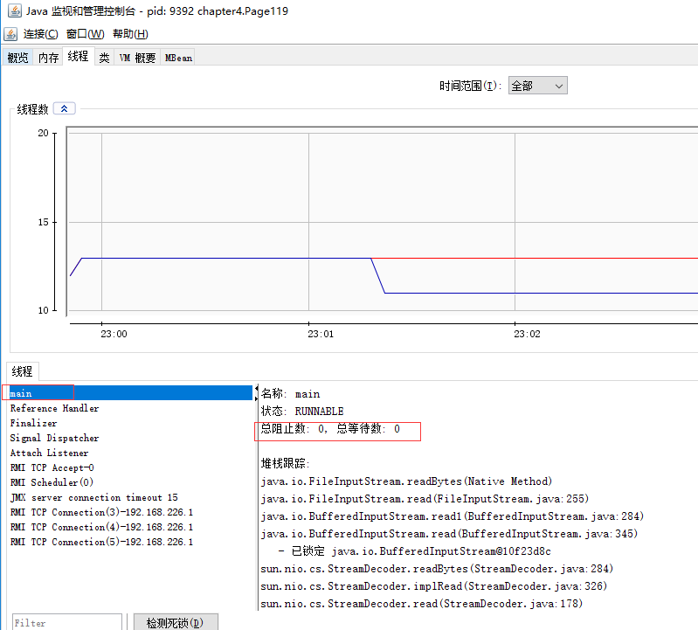Viewport: 698px width, 630px height.
Task: Click the 23:01 time axis label
Action: pos(321,334)
